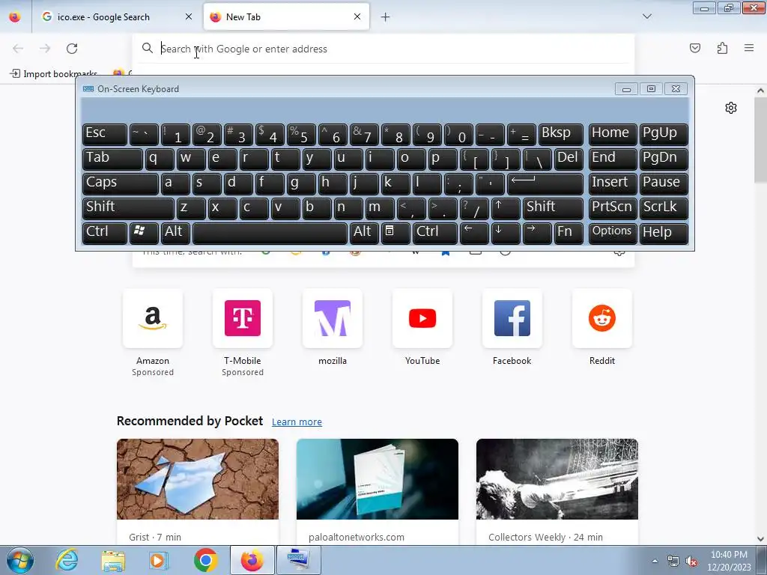Open Google Chrome from the taskbar

click(205, 560)
